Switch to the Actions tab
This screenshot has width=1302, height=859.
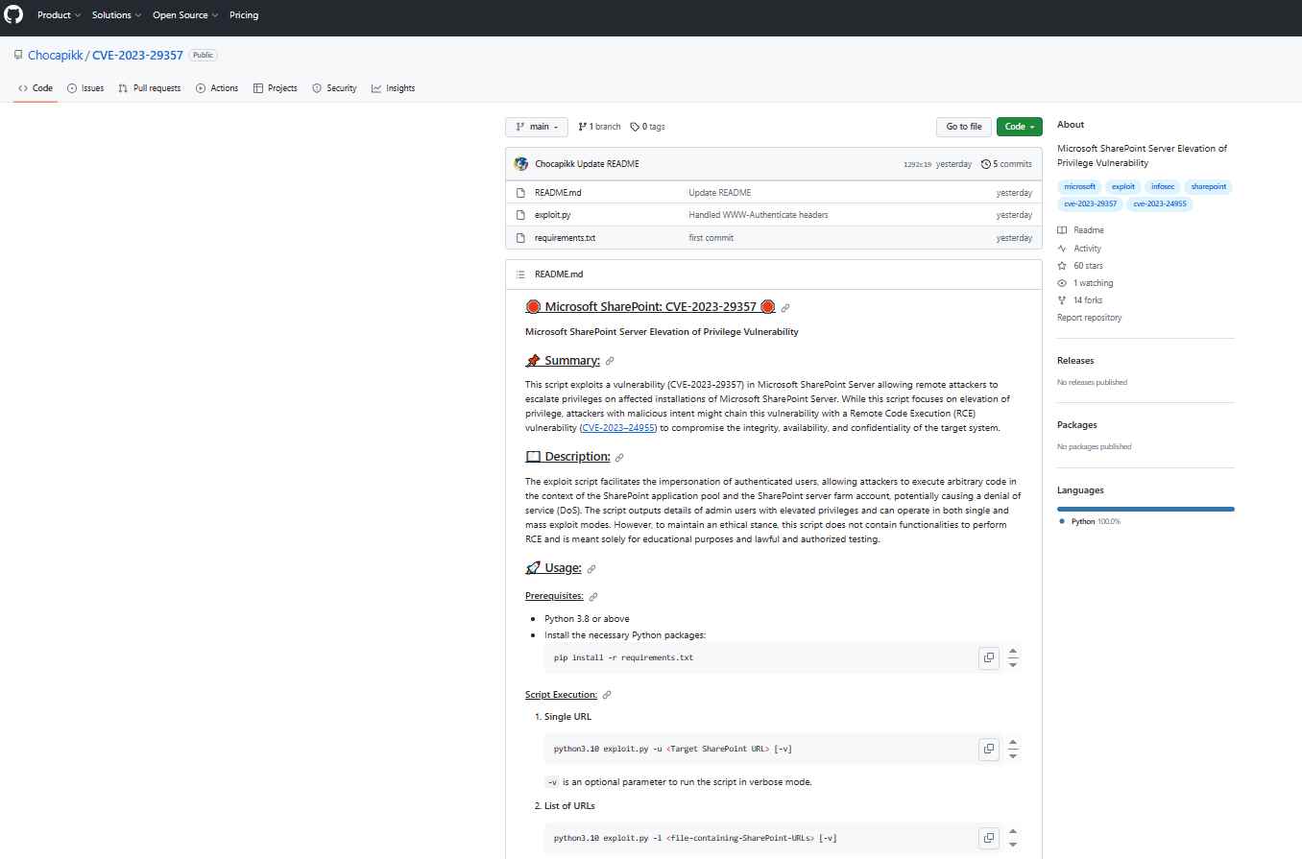(x=217, y=88)
